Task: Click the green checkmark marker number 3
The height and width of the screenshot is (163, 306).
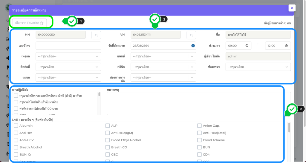Action: coord(292,109)
